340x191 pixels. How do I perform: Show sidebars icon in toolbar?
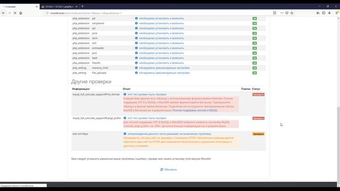(324, 13)
